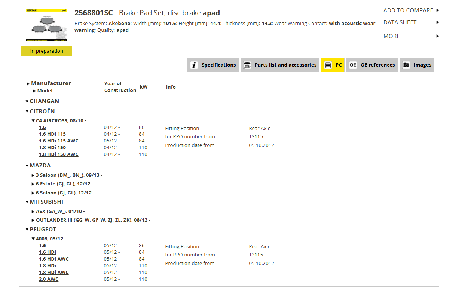The width and height of the screenshot is (459, 289).
Task: Click Citroën Fitting Position Rear Axle value
Action: 260,129
